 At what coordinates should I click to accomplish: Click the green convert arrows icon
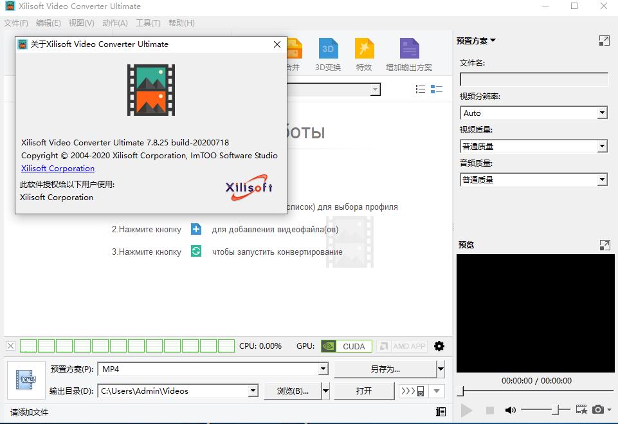[196, 251]
